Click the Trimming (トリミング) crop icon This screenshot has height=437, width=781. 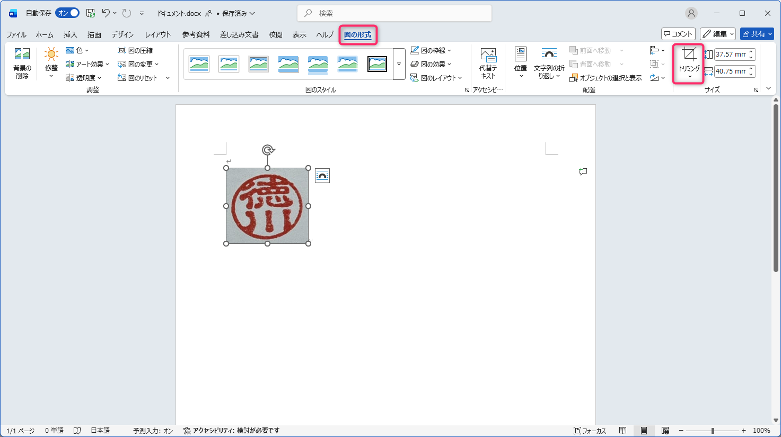point(689,54)
